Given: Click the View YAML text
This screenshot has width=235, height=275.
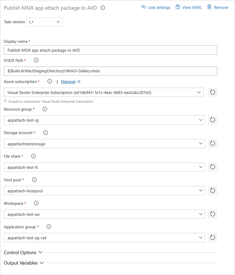Looking at the screenshot, I should point(192,7).
